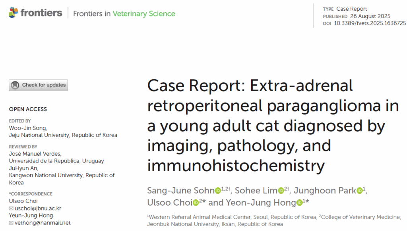Click author name Sang-June Sohn

(x=180, y=191)
